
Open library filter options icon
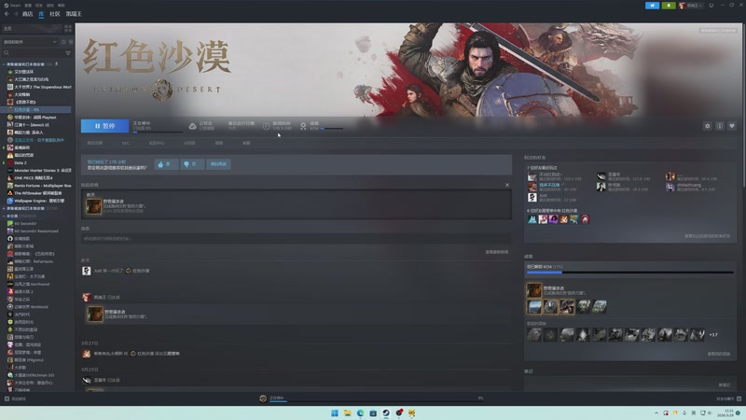[68, 53]
